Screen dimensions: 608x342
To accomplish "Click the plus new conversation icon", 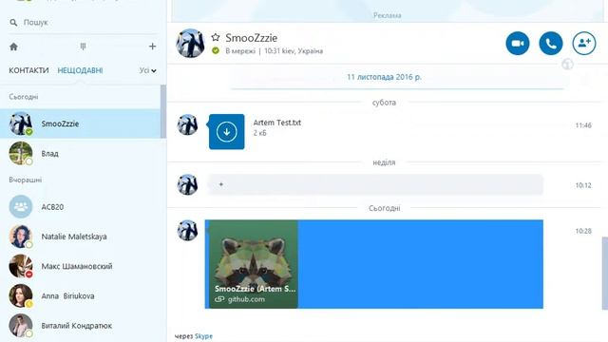I will point(152,47).
